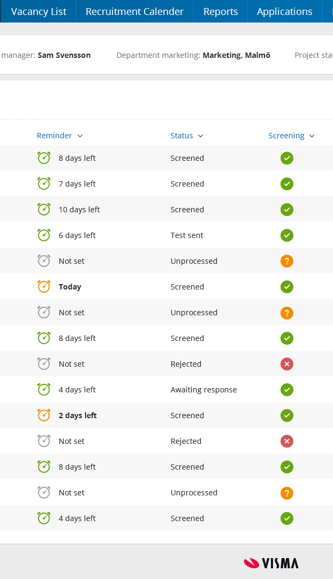Go to the Reports tab
Screen dimensions: 333x579
pyautogui.click(x=221, y=11)
